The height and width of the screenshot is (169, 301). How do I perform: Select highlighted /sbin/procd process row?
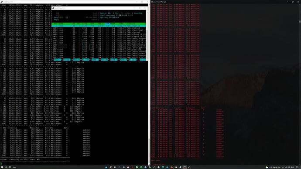click(99, 26)
